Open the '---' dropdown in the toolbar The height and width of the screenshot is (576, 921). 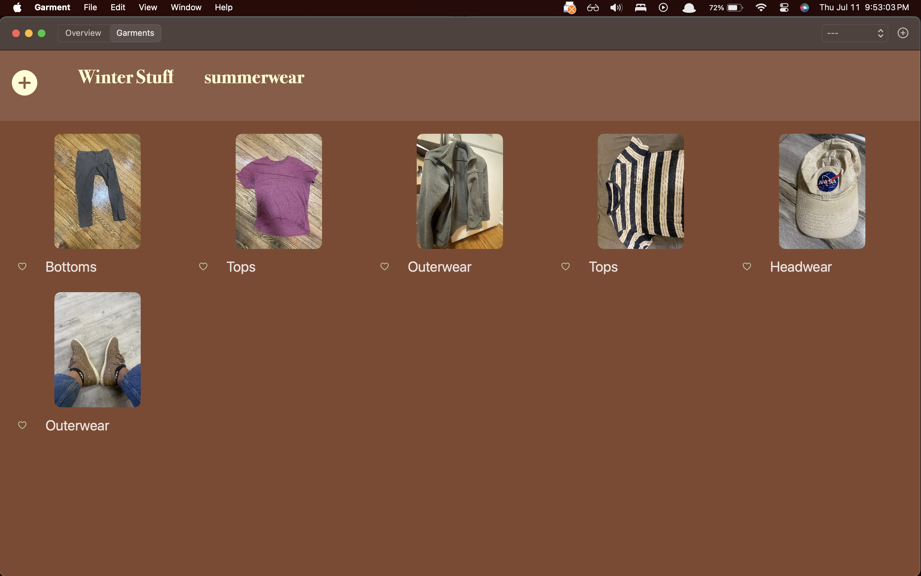tap(855, 33)
